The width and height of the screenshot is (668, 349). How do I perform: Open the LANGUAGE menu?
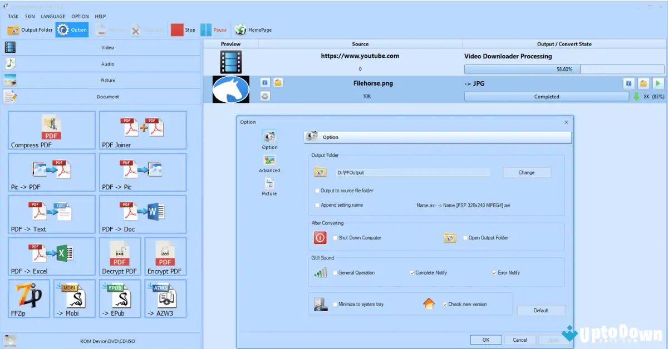click(53, 16)
